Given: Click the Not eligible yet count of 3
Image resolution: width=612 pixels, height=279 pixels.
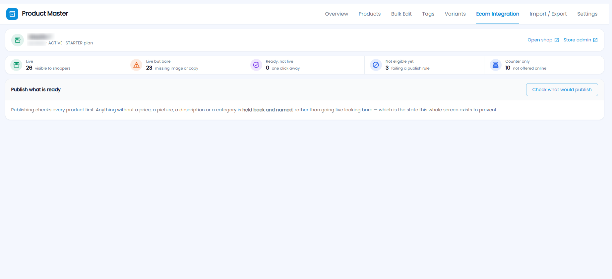Looking at the screenshot, I should coord(387,68).
